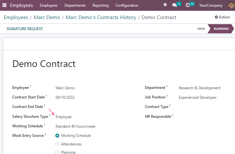The height and width of the screenshot is (154, 235).
Task: Select the Planning radio option
Action: pos(57,152)
